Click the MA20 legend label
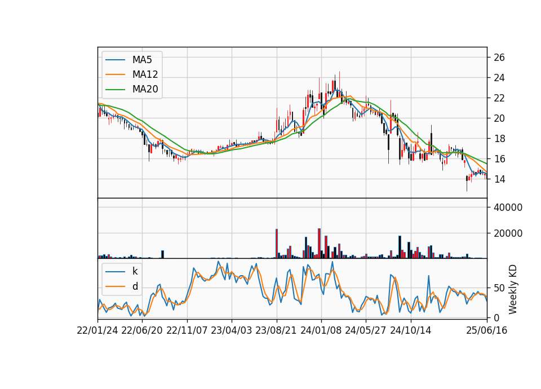Screen dimensions: 541x389 (x=145, y=89)
